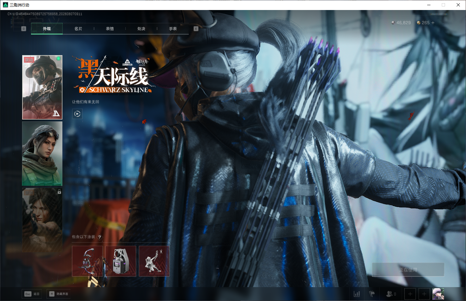466x301 pixels.
Task: Switch to the 表情 tab
Action: coord(110,29)
